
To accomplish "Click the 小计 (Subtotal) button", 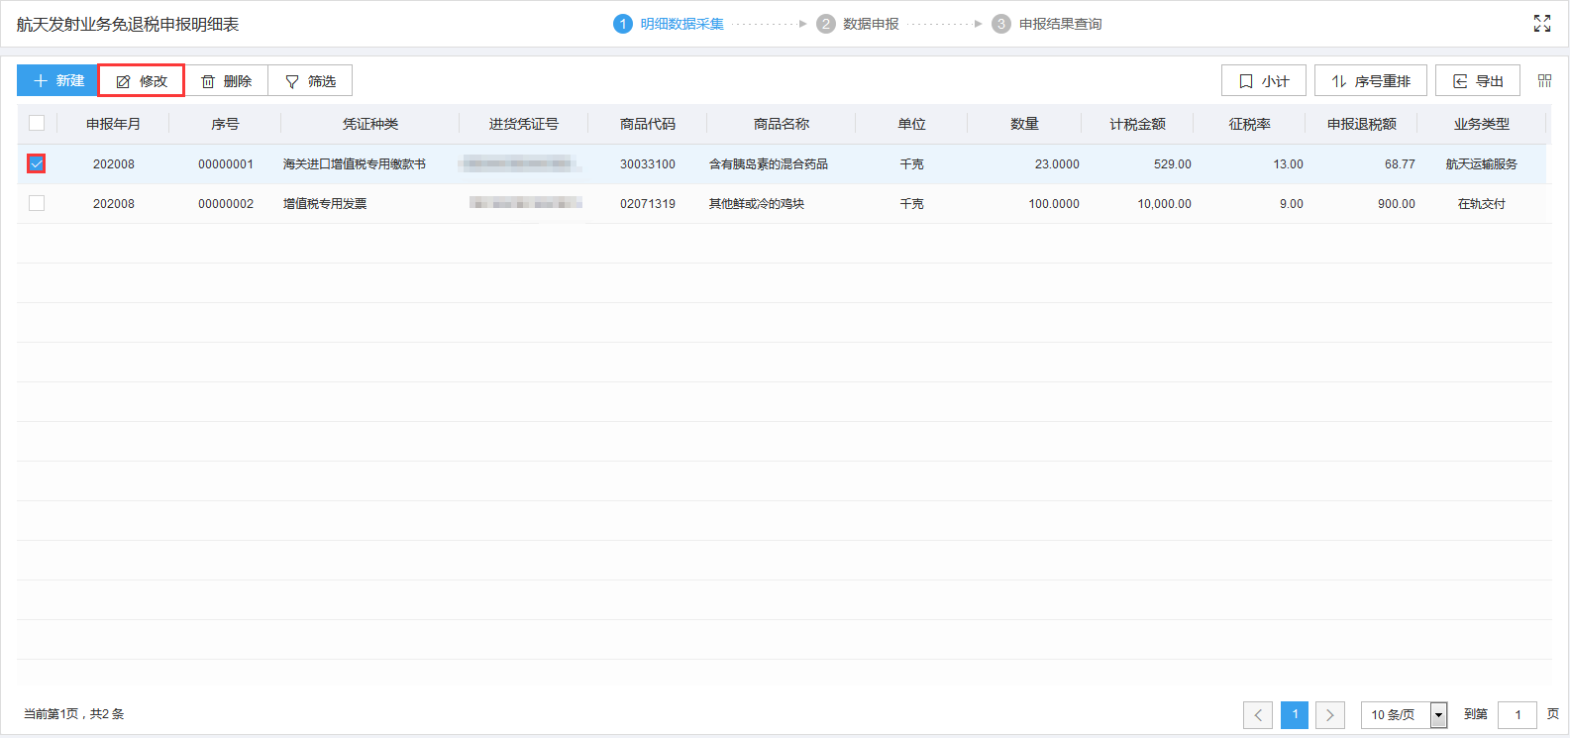I will pyautogui.click(x=1263, y=80).
